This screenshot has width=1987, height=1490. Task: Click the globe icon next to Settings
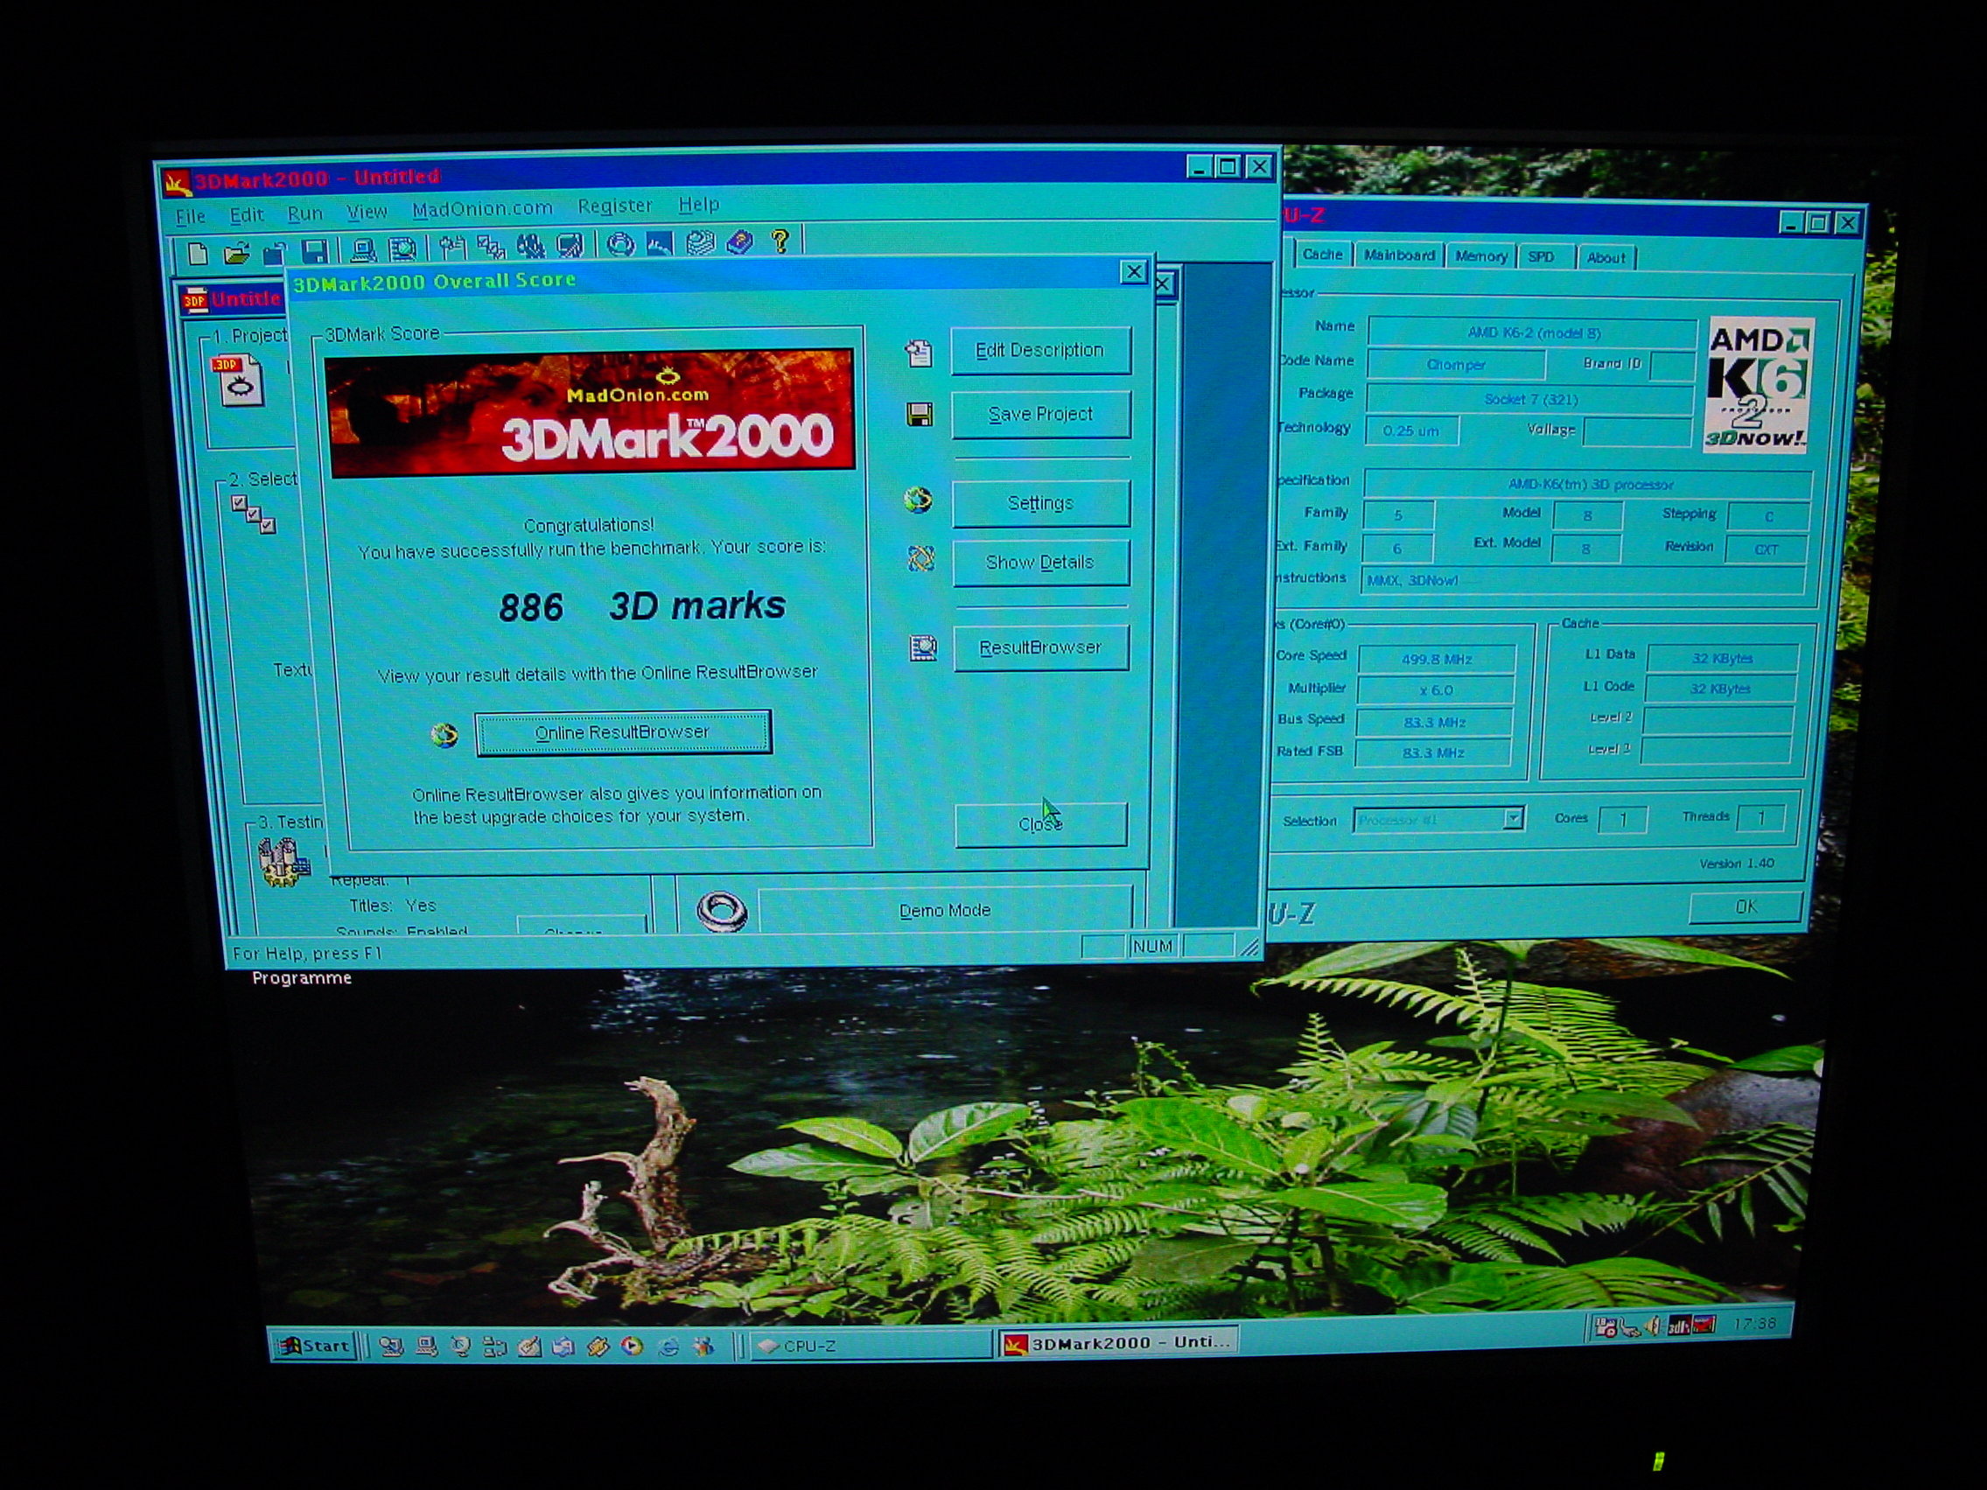[917, 500]
